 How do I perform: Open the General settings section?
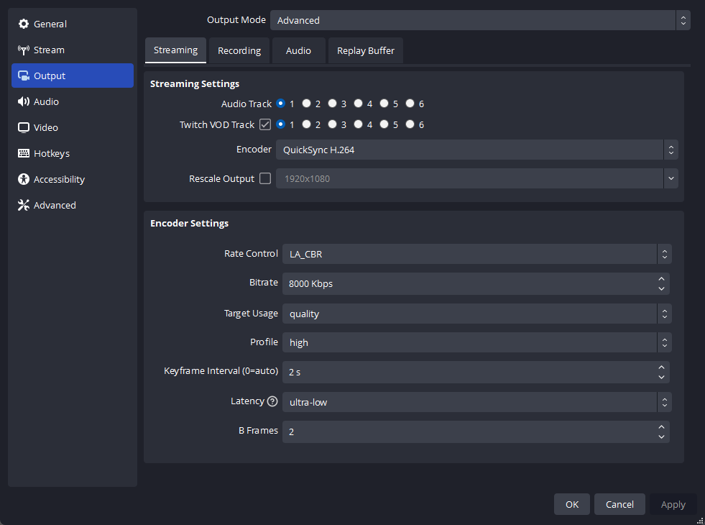click(x=73, y=24)
